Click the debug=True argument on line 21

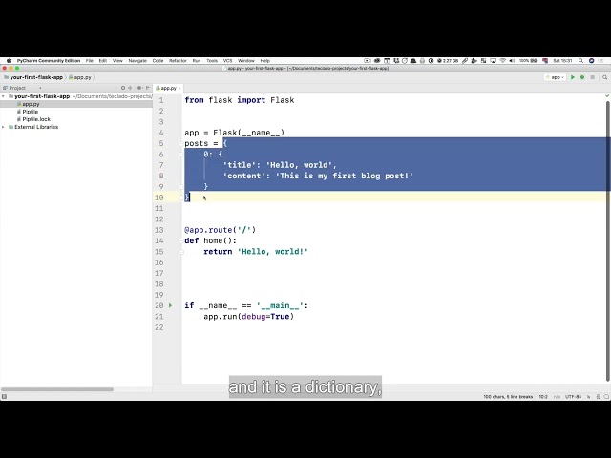tap(266, 317)
